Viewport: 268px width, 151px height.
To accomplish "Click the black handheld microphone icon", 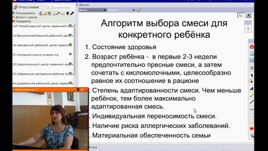I will pos(72,13).
